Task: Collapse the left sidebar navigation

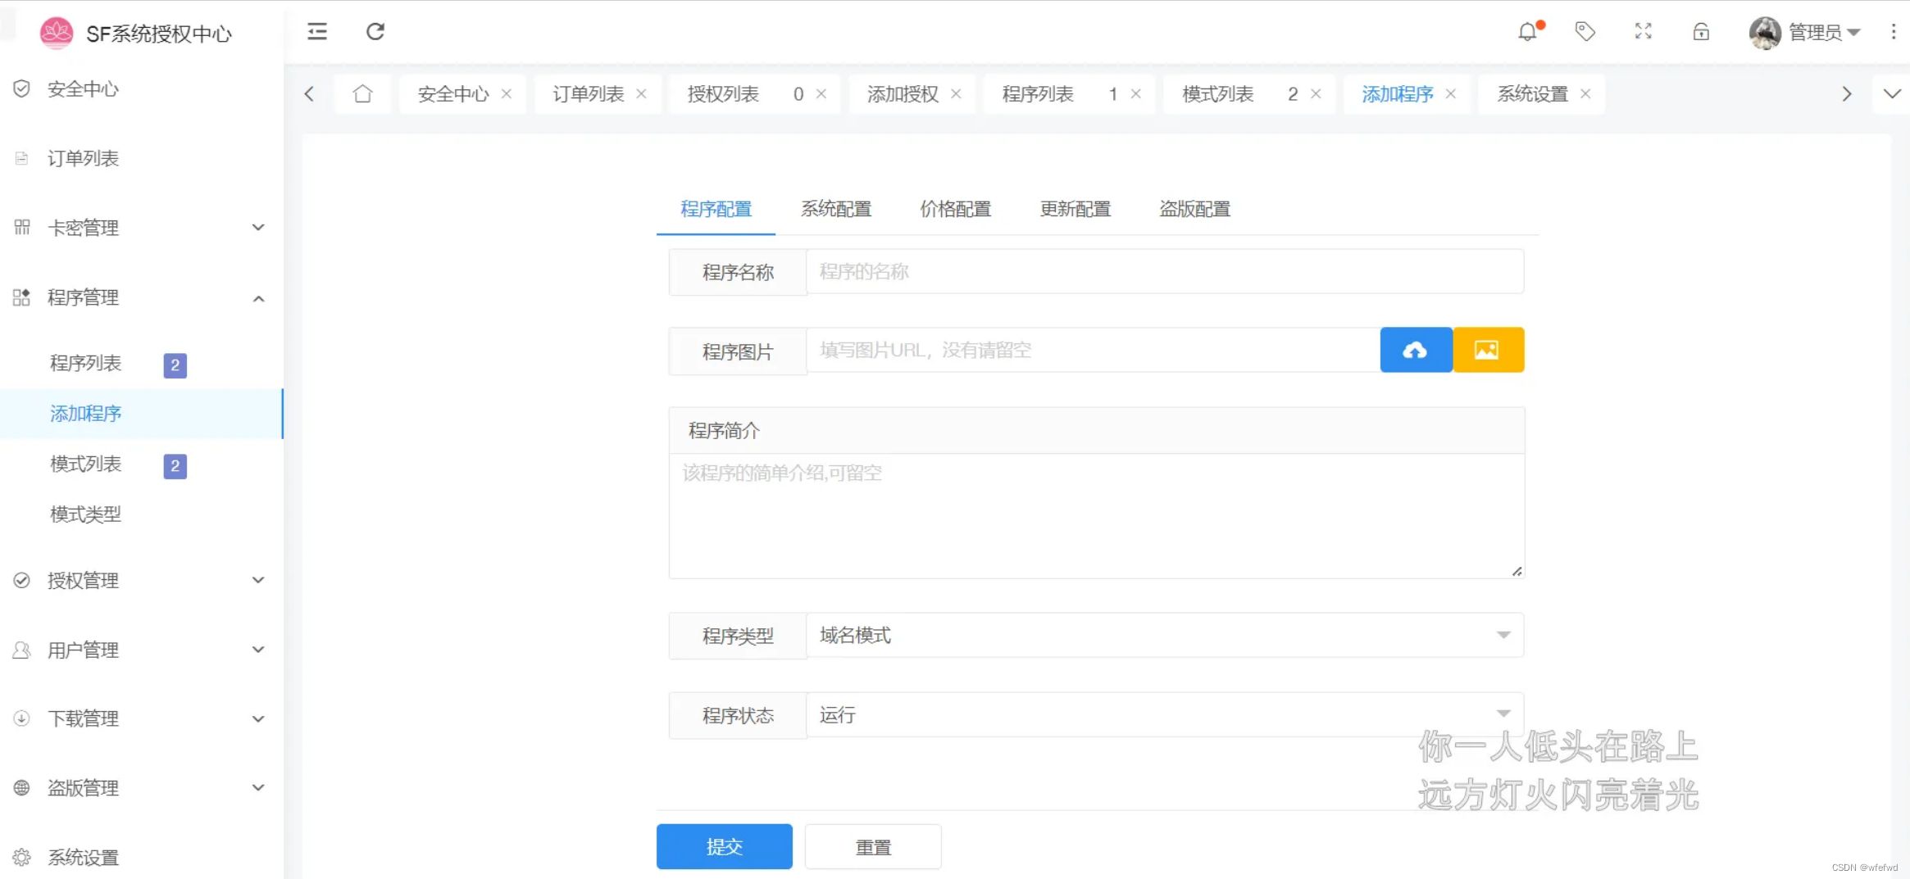Action: [316, 32]
